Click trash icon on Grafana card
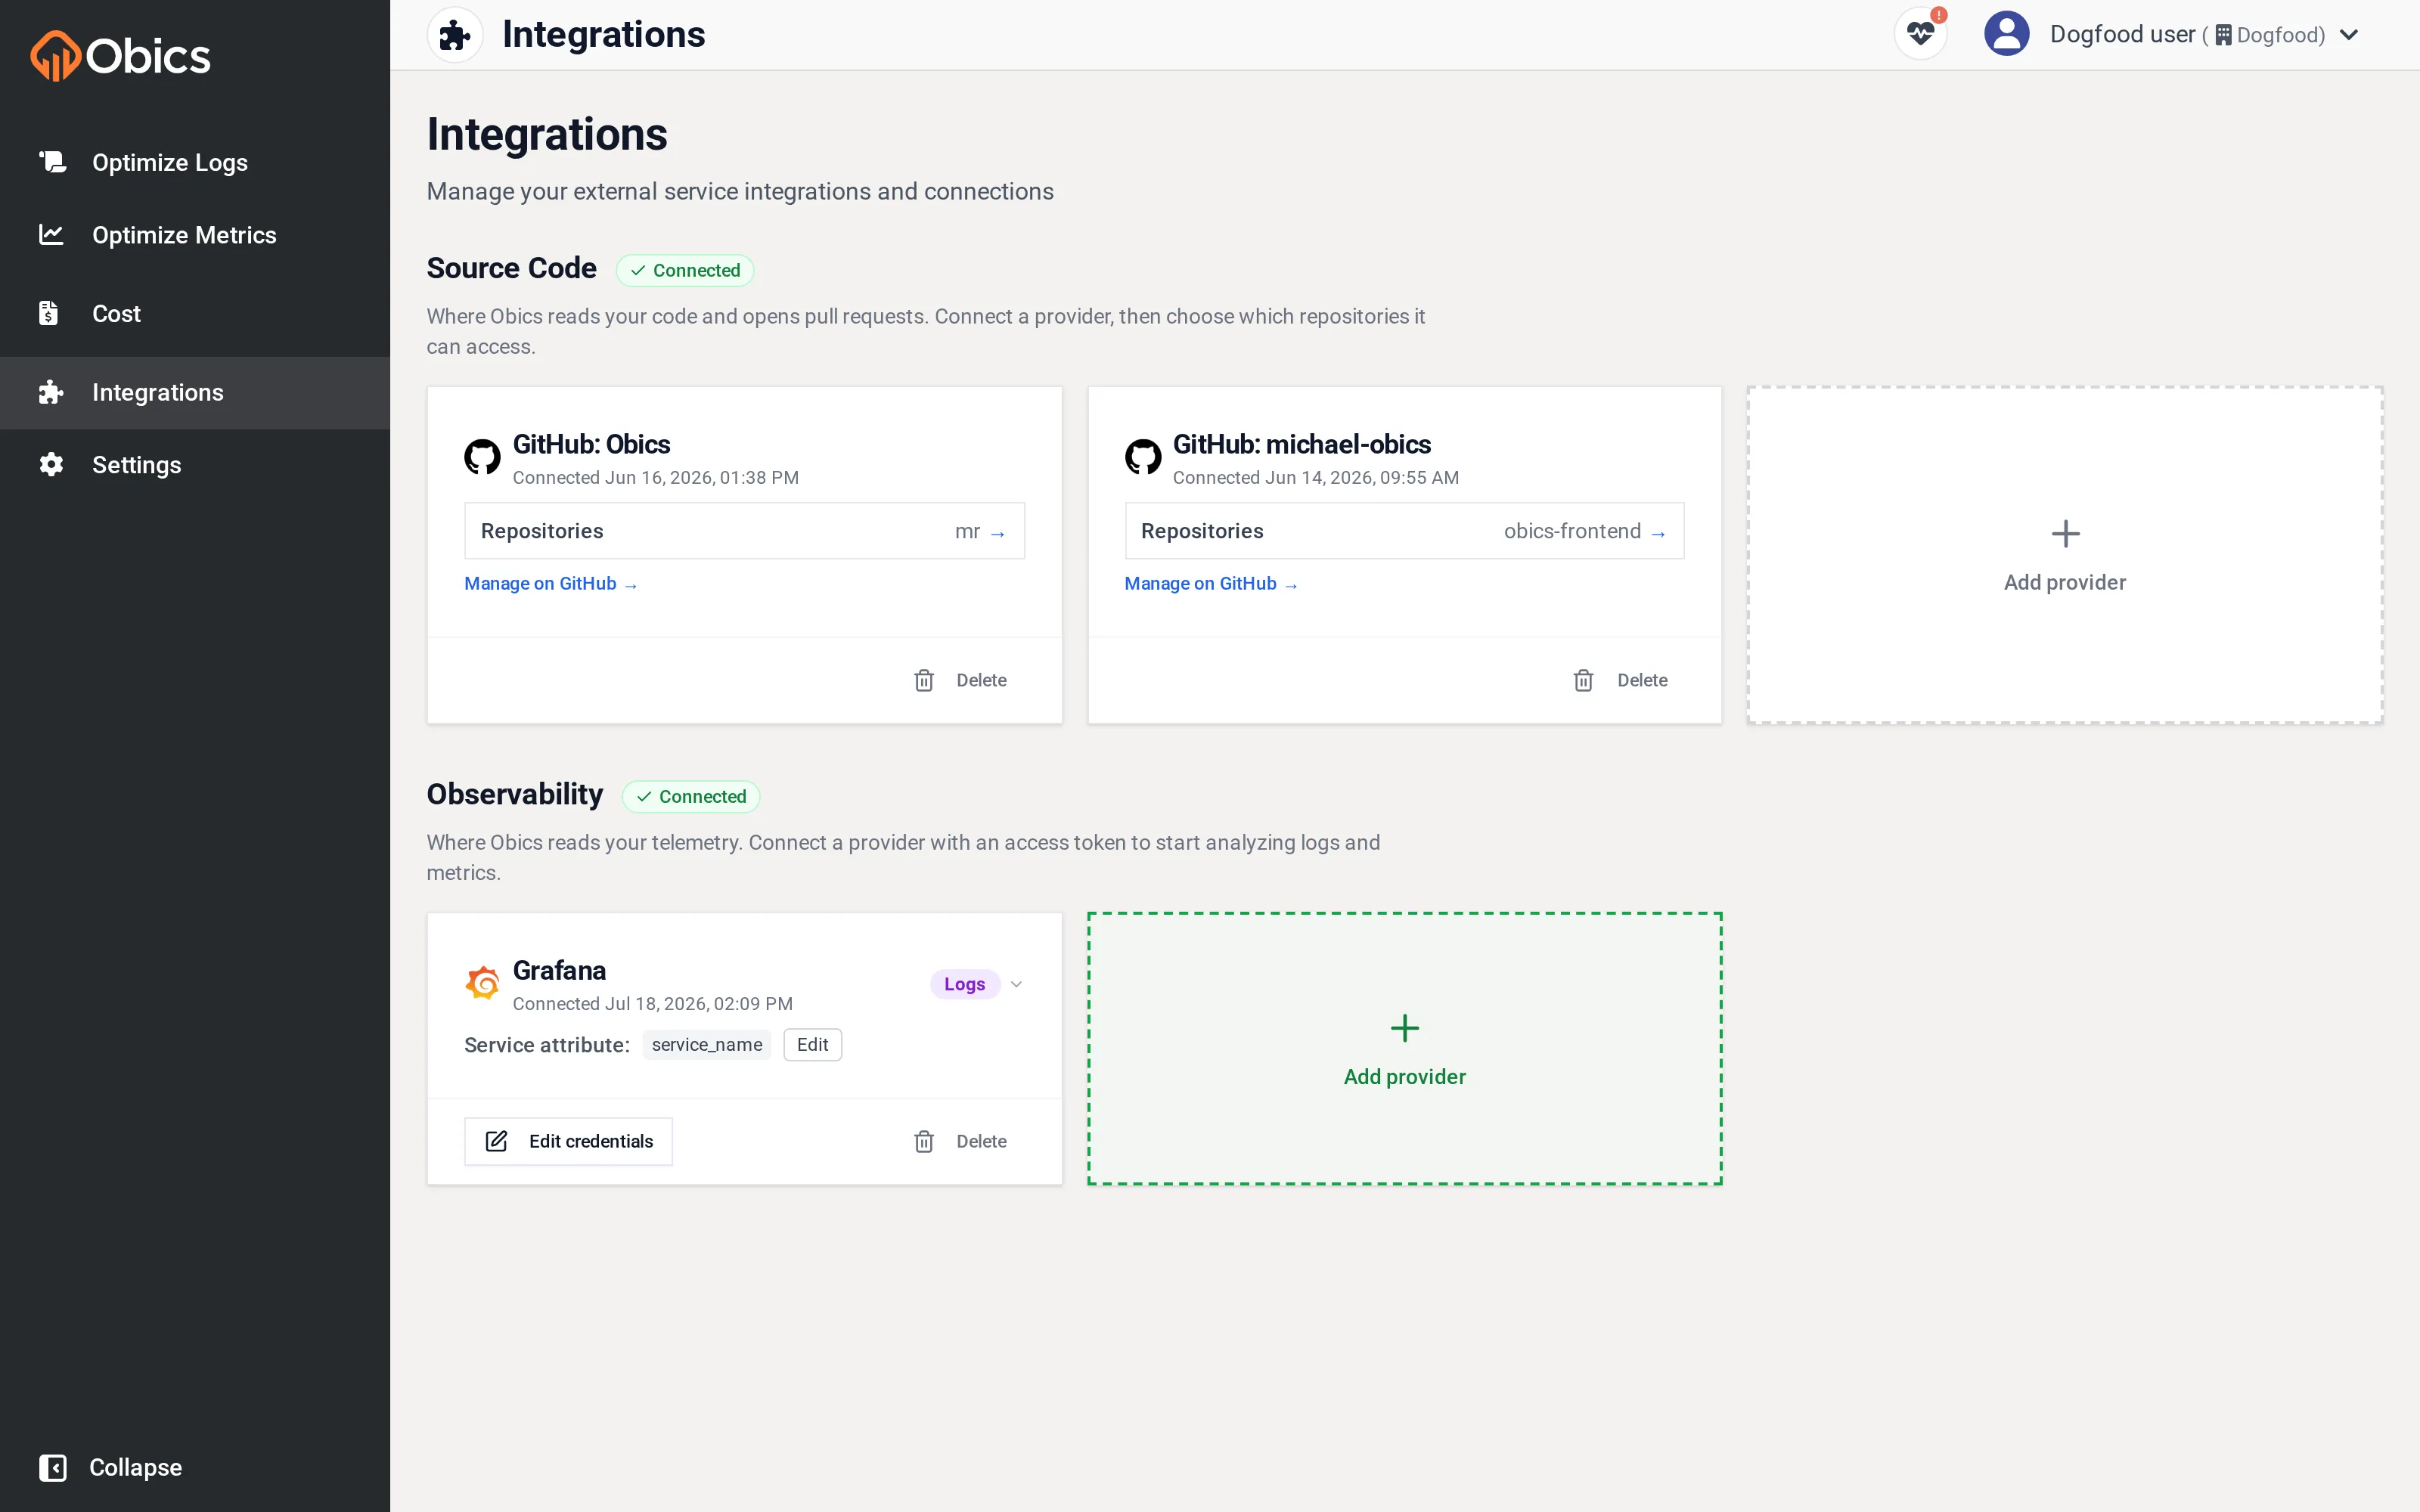 924,1141
